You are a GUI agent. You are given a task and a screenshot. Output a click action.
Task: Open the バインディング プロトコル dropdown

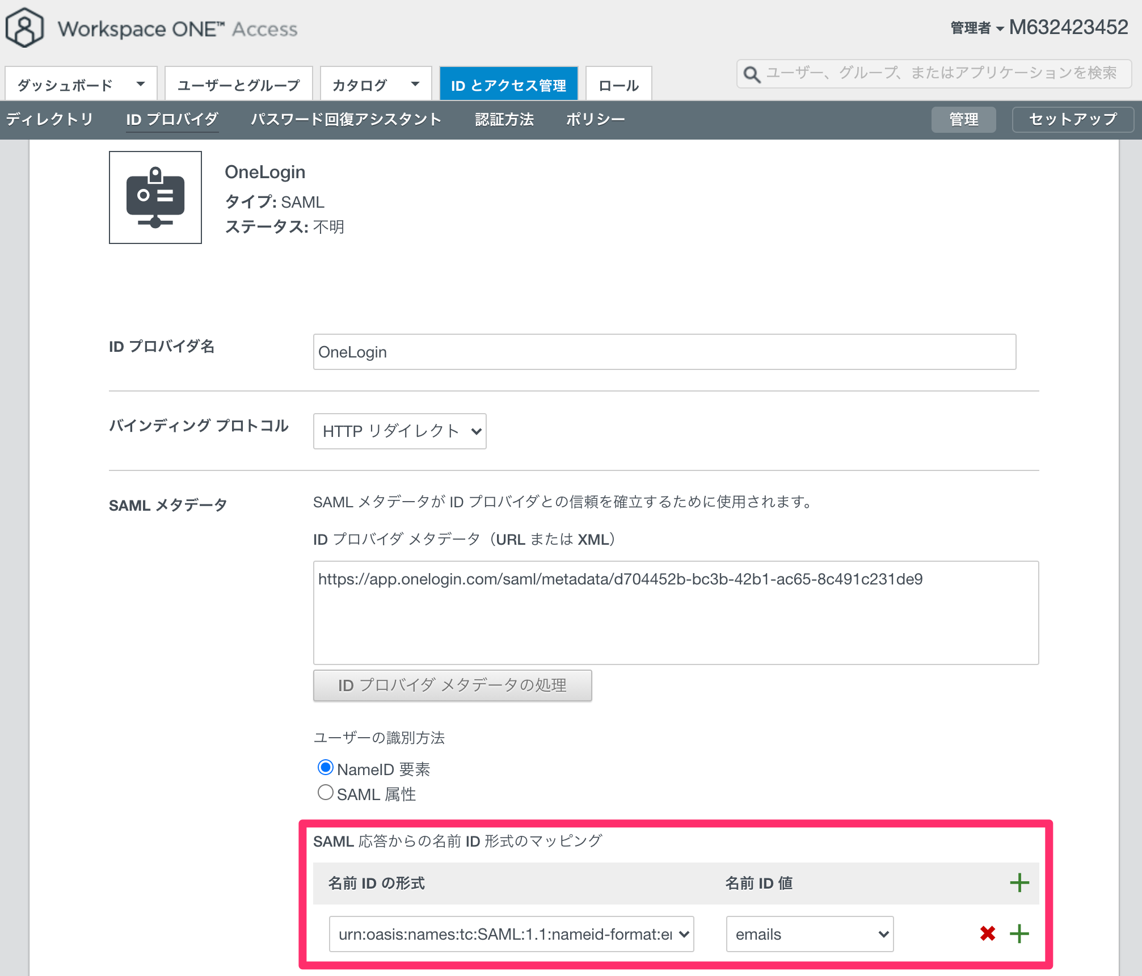(400, 431)
